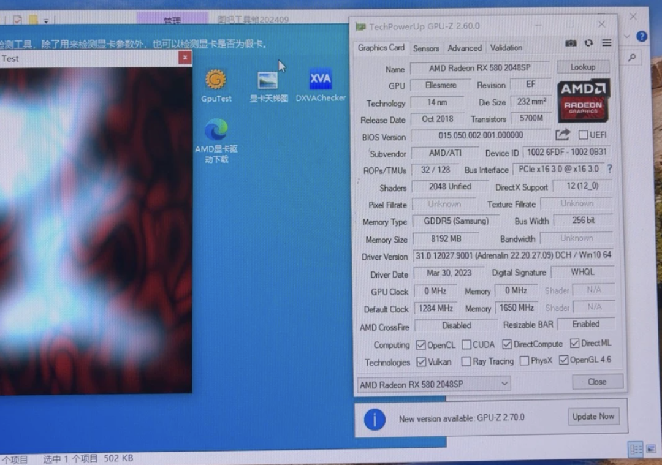Refresh GPU-Z data with refresh icon
This screenshot has width=662, height=465.
coord(588,43)
